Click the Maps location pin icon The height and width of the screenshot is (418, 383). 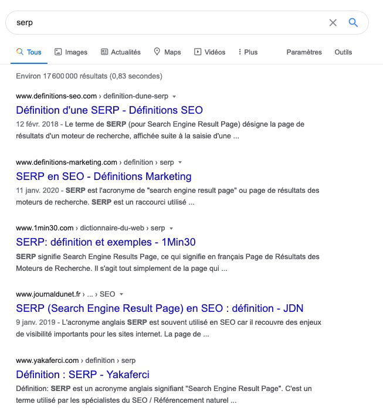pyautogui.click(x=157, y=52)
